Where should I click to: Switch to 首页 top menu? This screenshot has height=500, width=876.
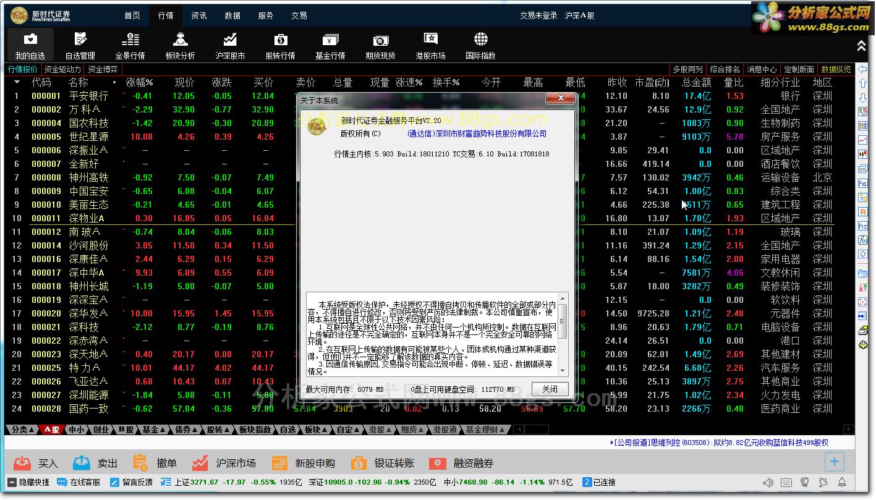(132, 15)
